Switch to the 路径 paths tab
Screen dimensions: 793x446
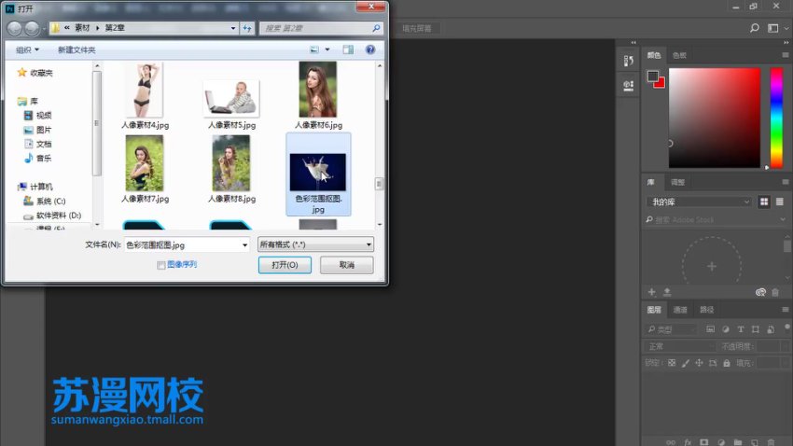(x=706, y=310)
